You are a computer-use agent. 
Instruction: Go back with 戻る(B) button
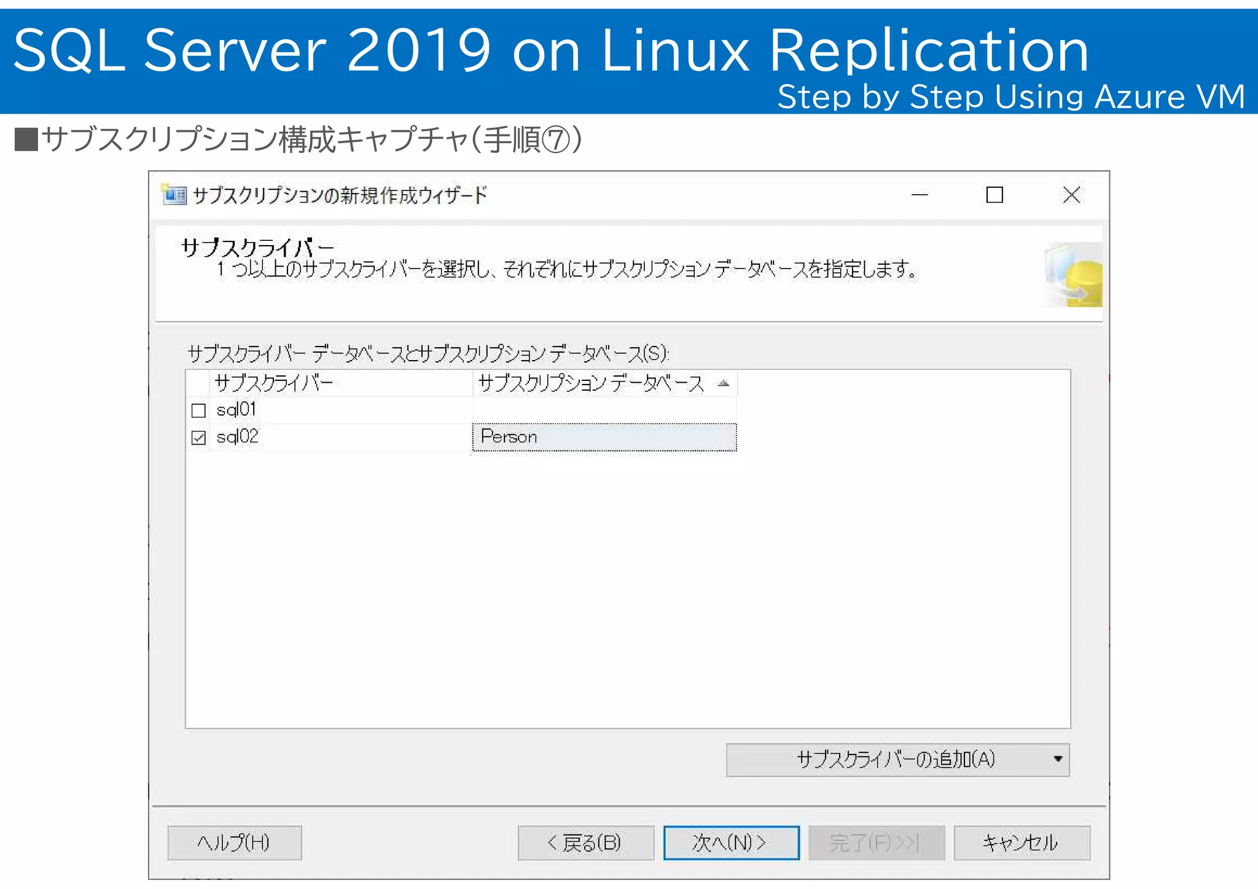point(586,842)
